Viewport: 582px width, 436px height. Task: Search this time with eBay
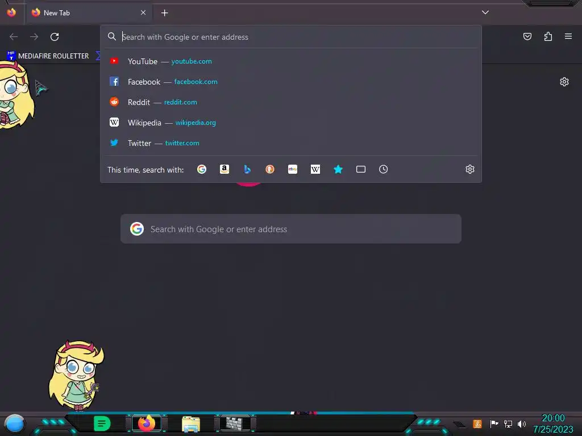[293, 169]
